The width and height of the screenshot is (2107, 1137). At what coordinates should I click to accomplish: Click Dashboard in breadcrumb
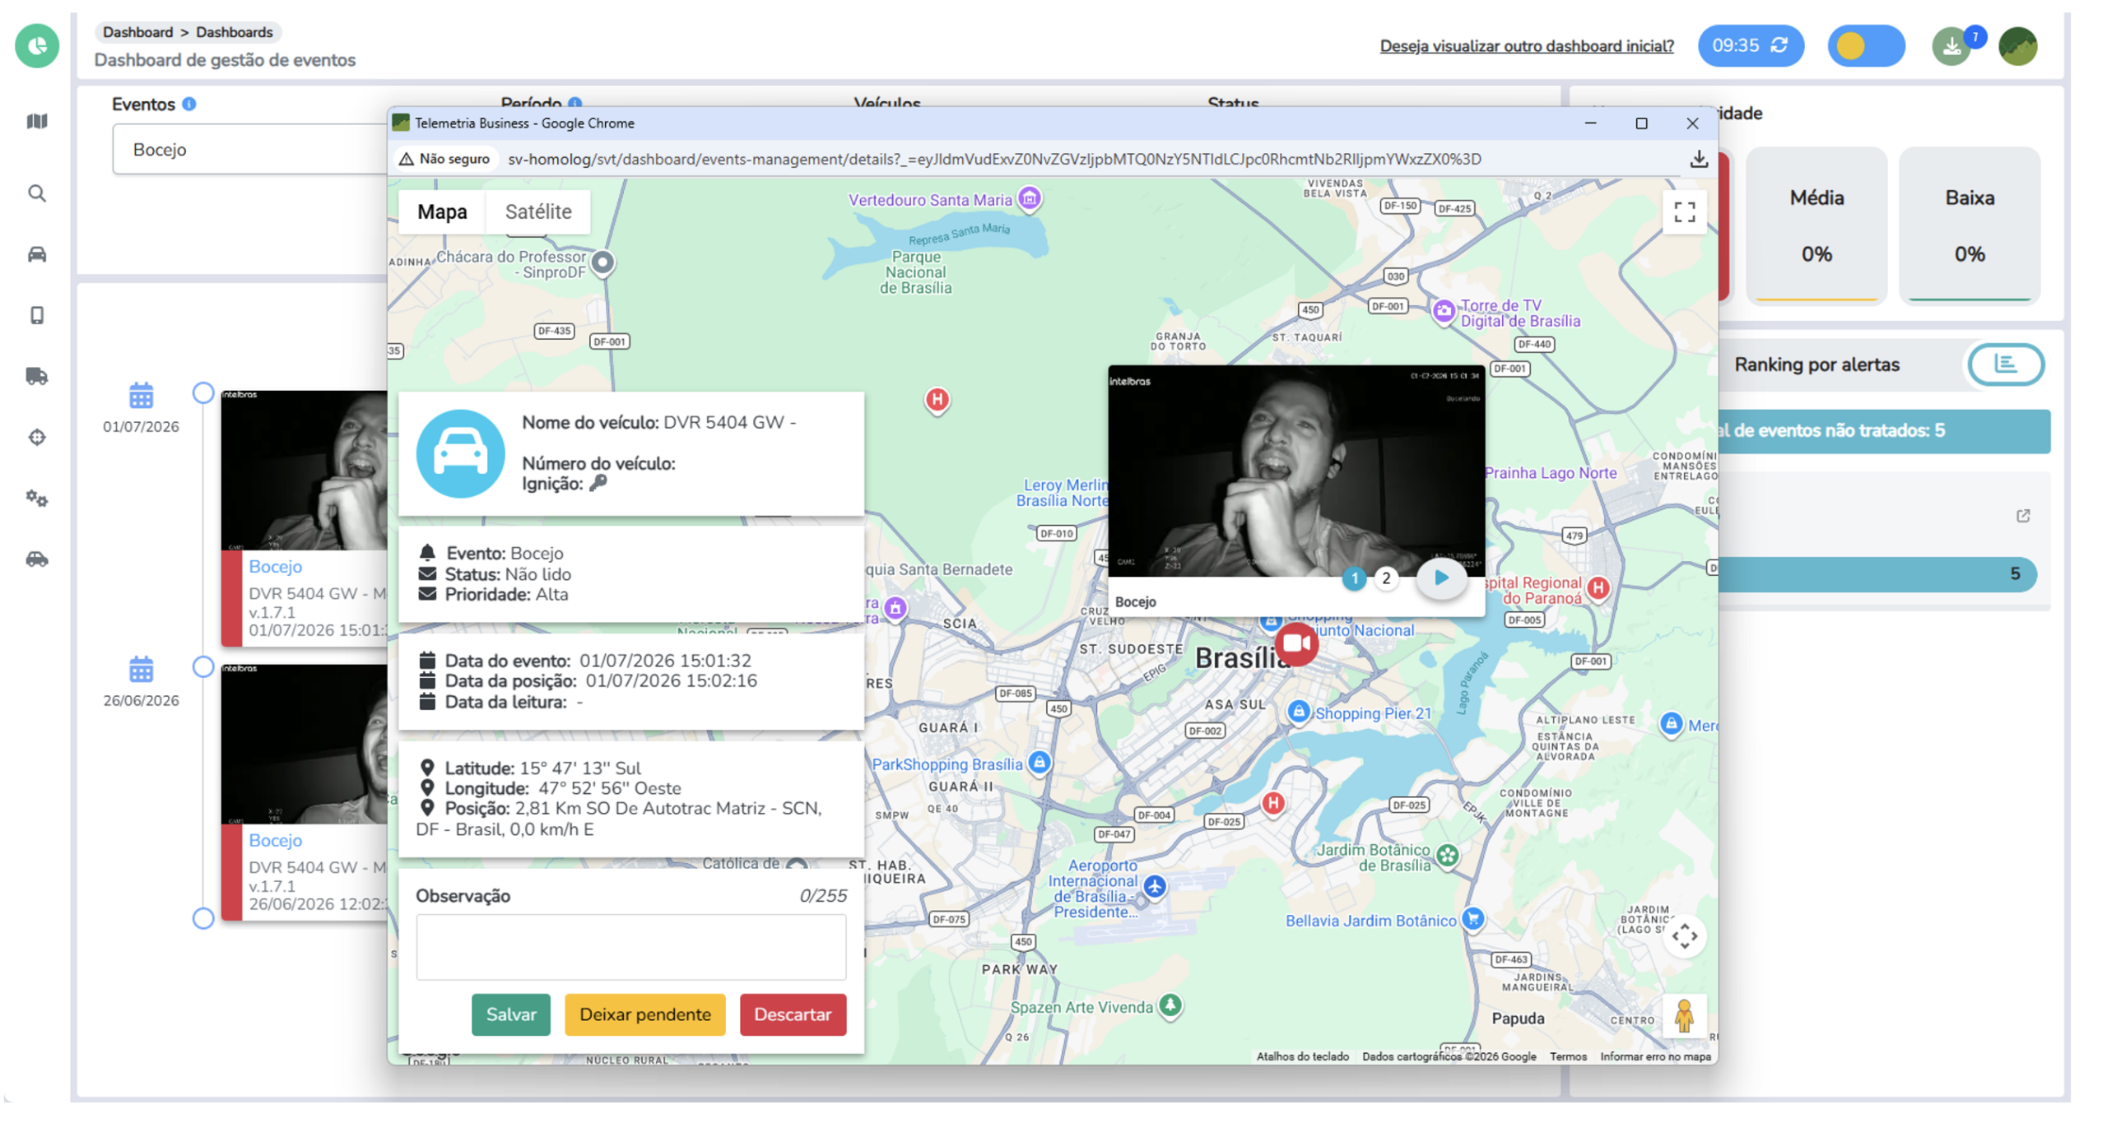click(137, 32)
